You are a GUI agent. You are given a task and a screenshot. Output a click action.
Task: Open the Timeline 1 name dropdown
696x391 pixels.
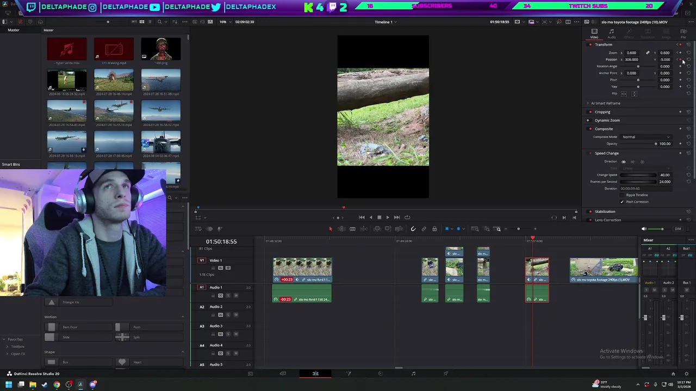pyautogui.click(x=386, y=22)
